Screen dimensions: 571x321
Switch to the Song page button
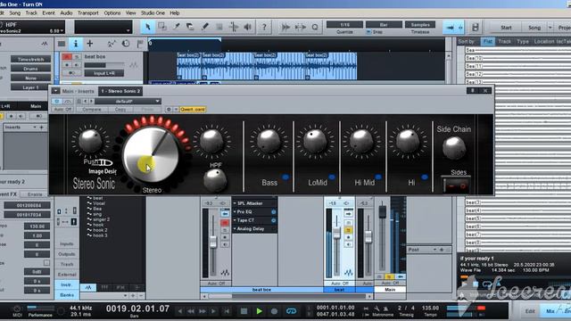534,28
